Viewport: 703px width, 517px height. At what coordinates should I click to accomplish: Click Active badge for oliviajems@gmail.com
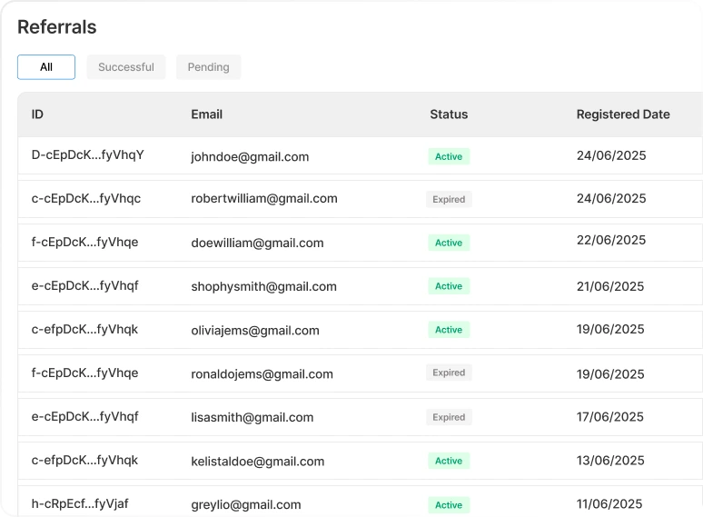point(449,330)
